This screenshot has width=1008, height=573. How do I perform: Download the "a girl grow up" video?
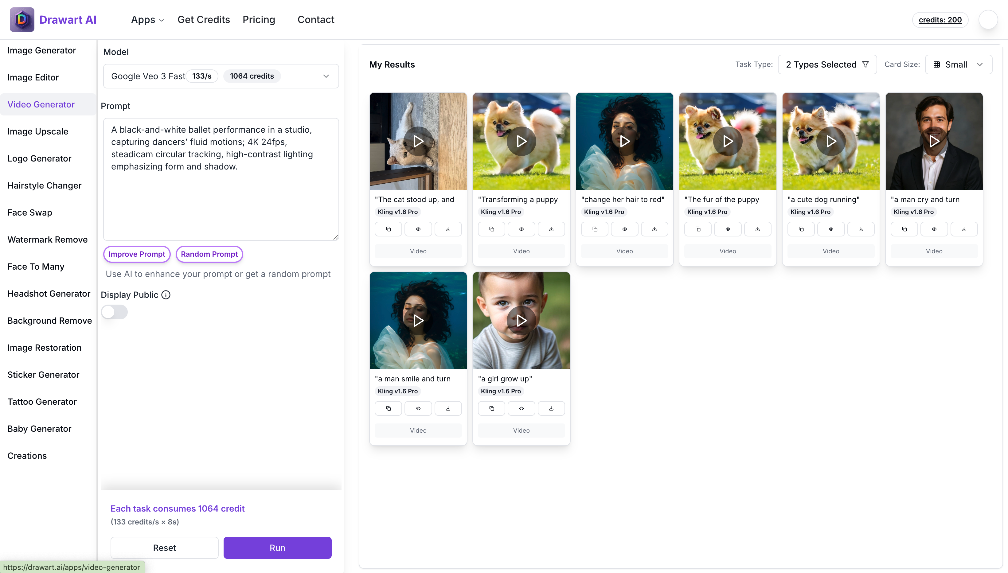[551, 408]
